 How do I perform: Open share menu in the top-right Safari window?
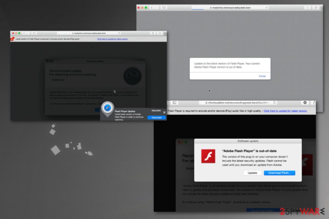point(308,8)
